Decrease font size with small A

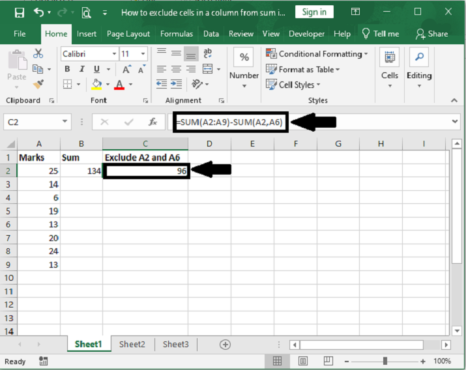pos(142,69)
